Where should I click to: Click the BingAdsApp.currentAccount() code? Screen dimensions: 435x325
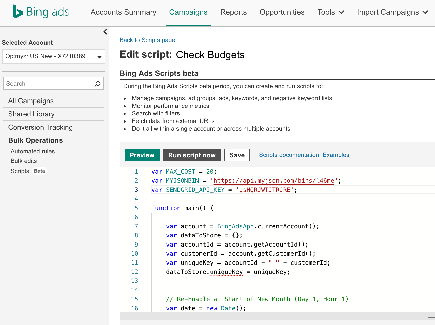(268, 226)
